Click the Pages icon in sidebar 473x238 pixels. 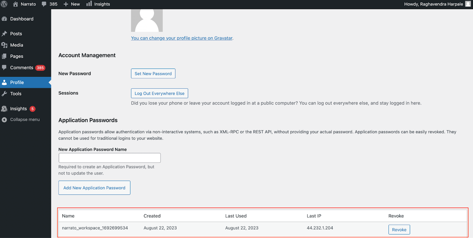click(4, 56)
